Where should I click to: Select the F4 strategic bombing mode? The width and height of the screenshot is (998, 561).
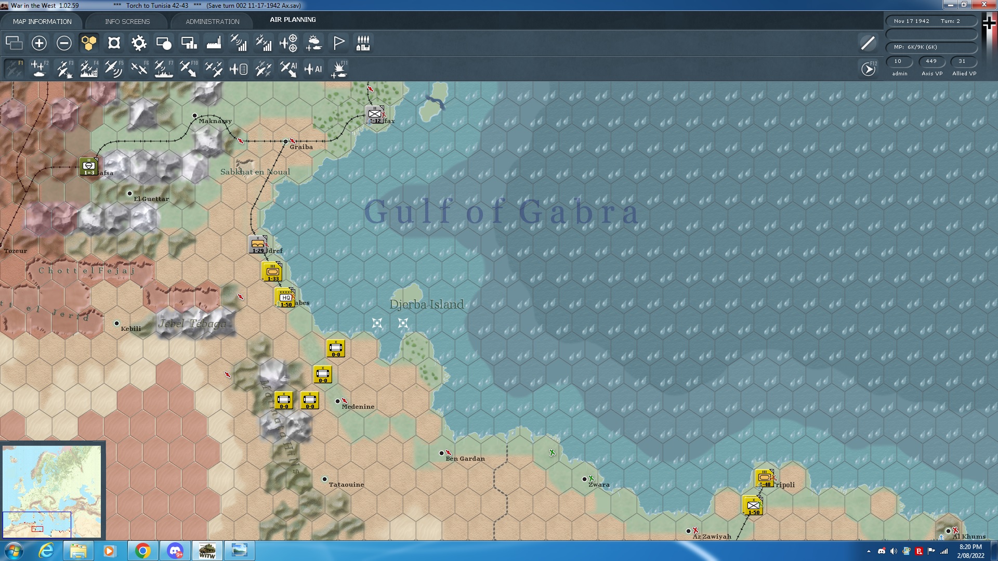89,69
